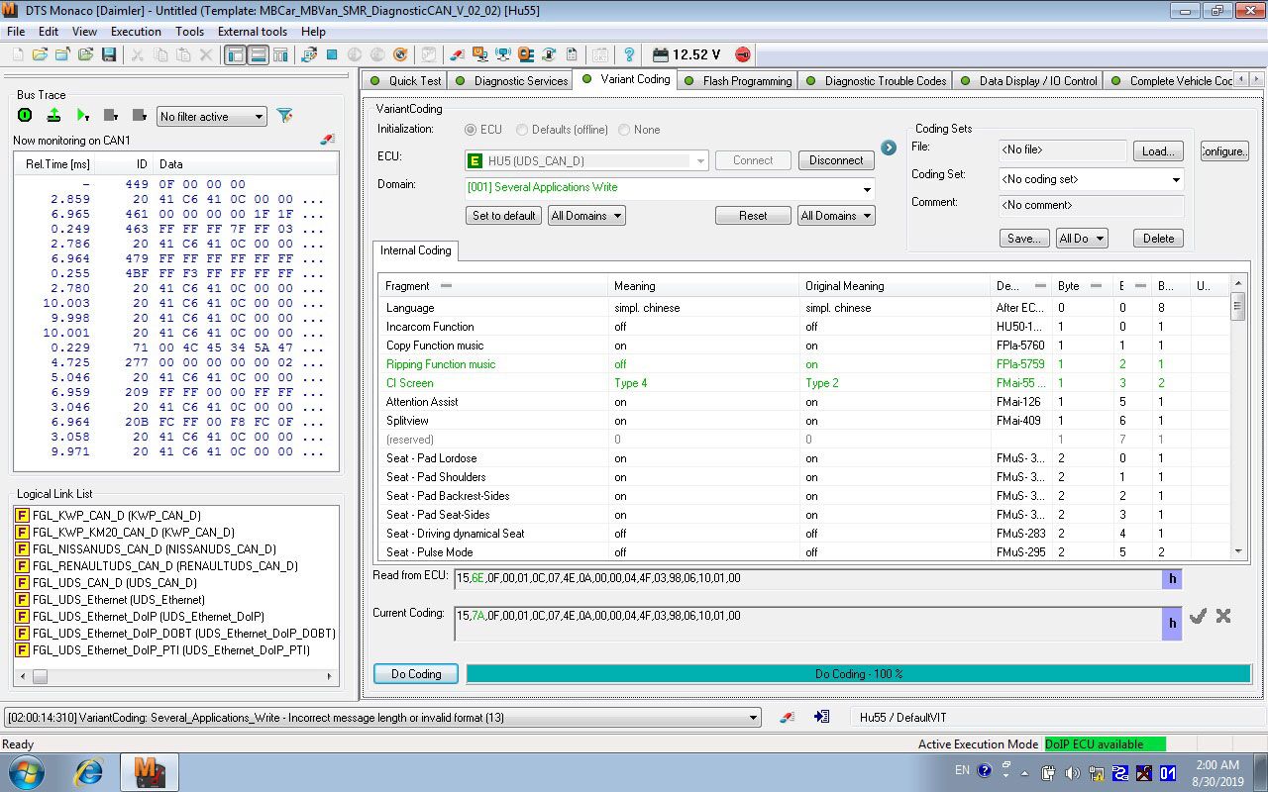
Task: Click the hex 'h' button for Current Coding
Action: 1172,623
